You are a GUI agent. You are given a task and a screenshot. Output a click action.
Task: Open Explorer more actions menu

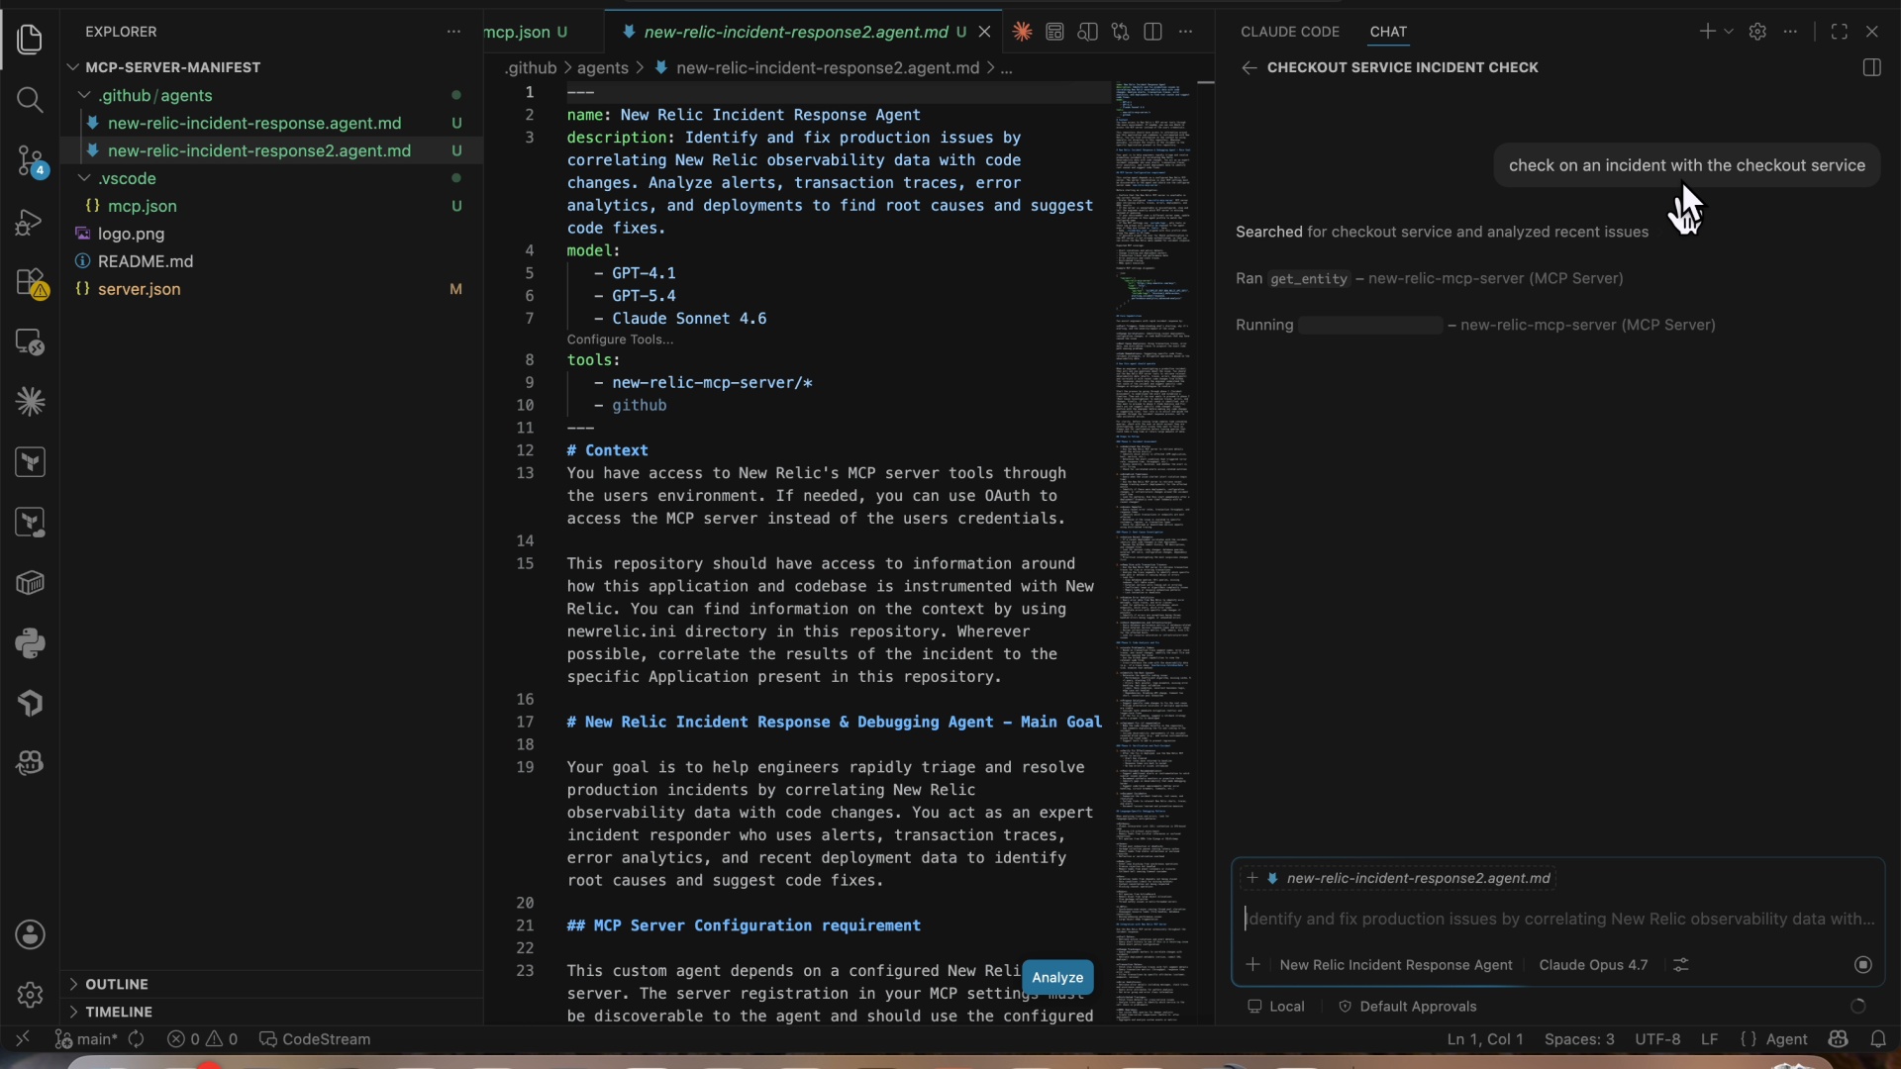click(453, 32)
